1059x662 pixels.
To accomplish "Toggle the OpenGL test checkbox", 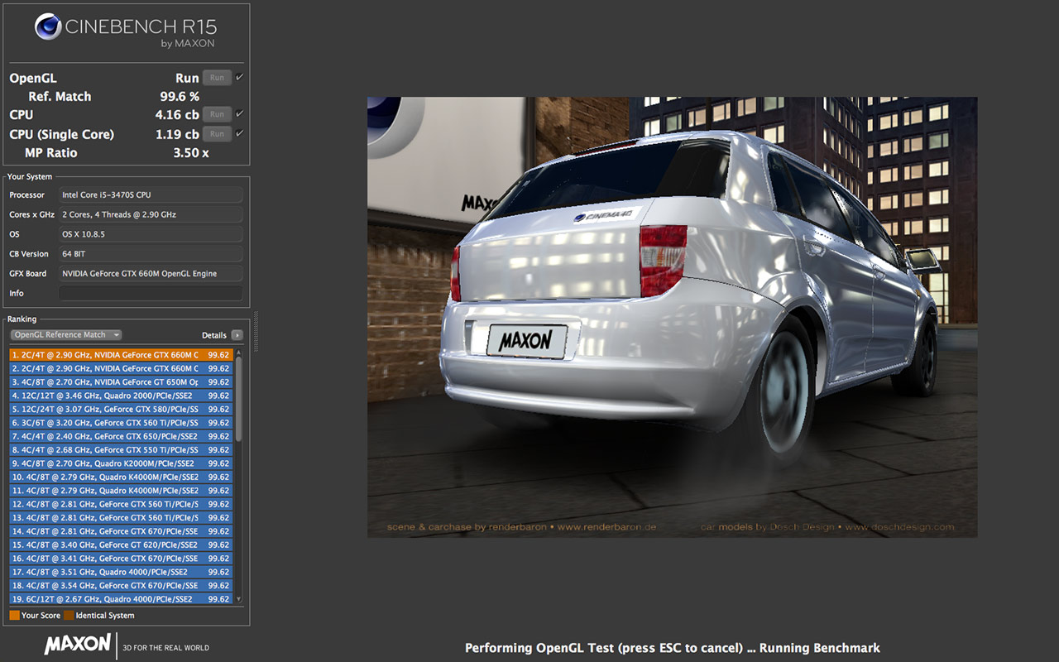I will point(239,77).
